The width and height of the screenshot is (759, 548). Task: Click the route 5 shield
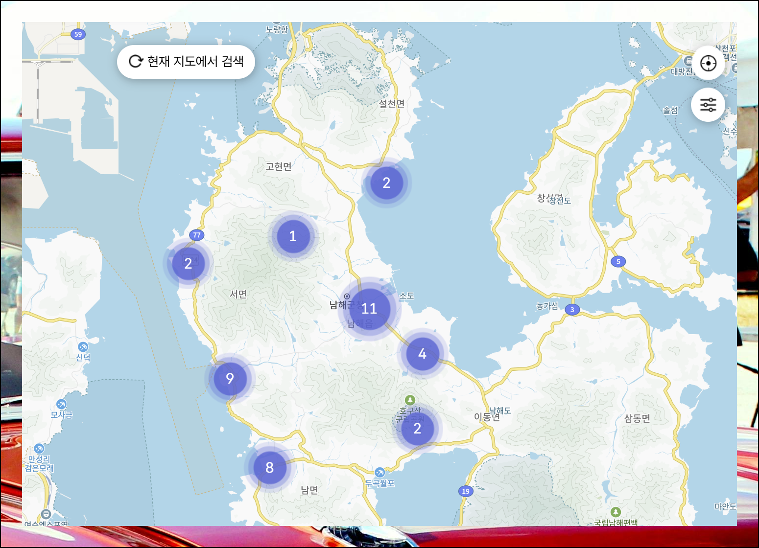(x=618, y=262)
